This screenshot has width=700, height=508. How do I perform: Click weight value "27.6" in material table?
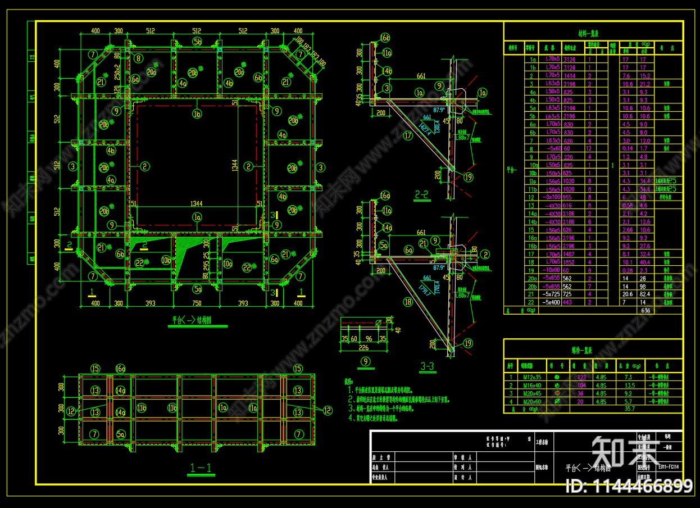[x=644, y=246]
